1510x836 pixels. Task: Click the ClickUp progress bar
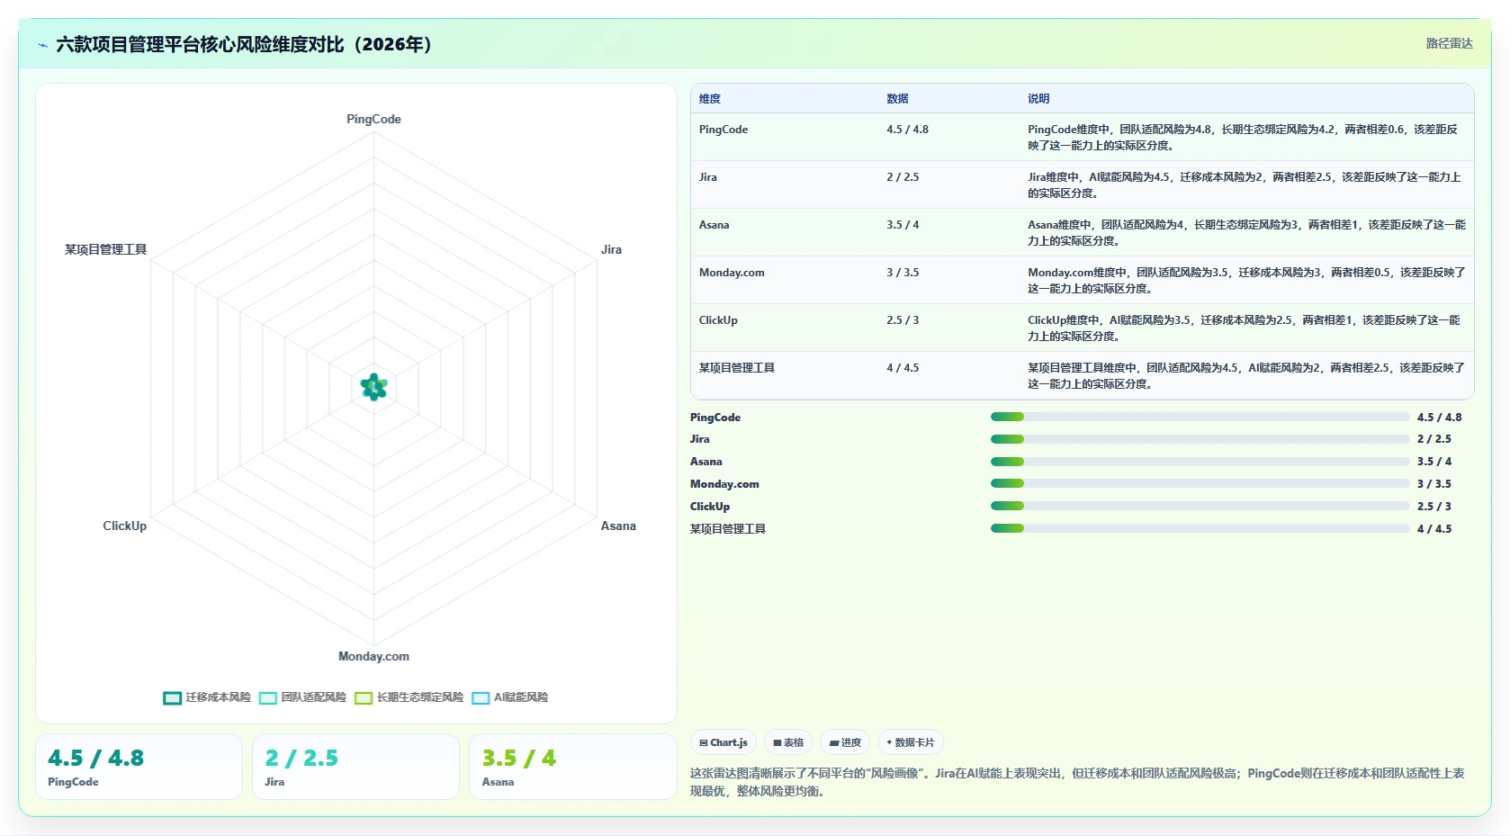(1200, 506)
